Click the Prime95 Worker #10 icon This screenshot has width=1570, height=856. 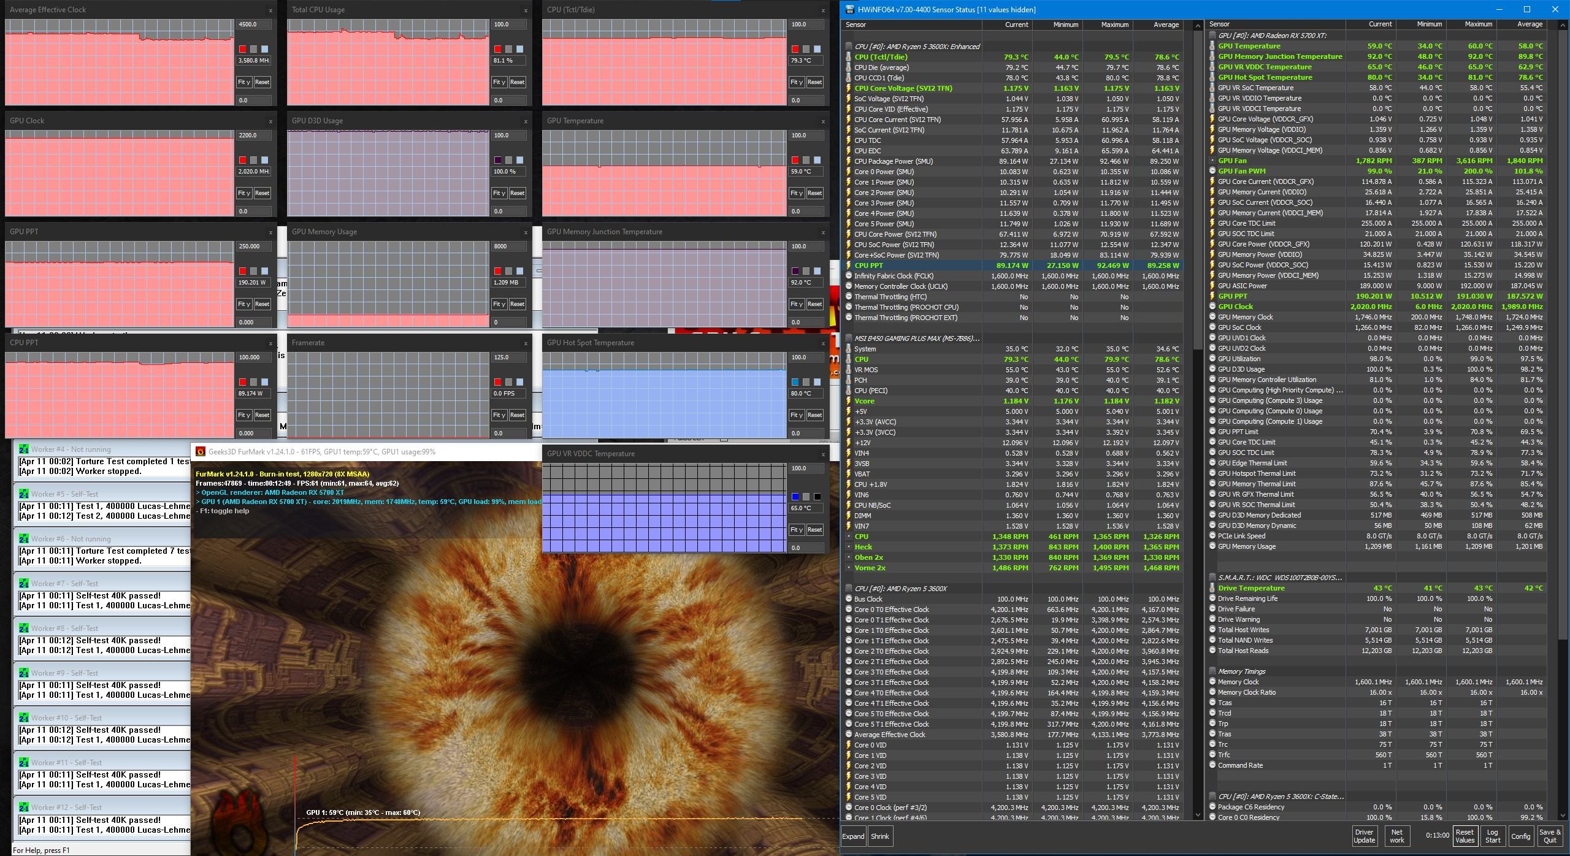(24, 717)
